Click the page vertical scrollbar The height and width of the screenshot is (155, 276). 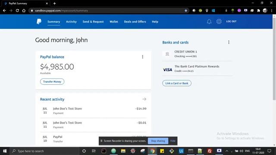(x=274, y=59)
